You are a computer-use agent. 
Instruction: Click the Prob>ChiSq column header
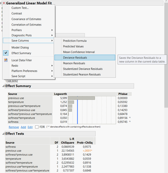[x=85, y=143]
